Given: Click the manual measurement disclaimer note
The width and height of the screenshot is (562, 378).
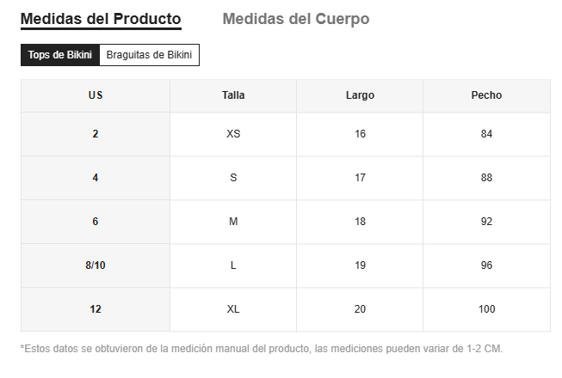Looking at the screenshot, I should pos(261,349).
